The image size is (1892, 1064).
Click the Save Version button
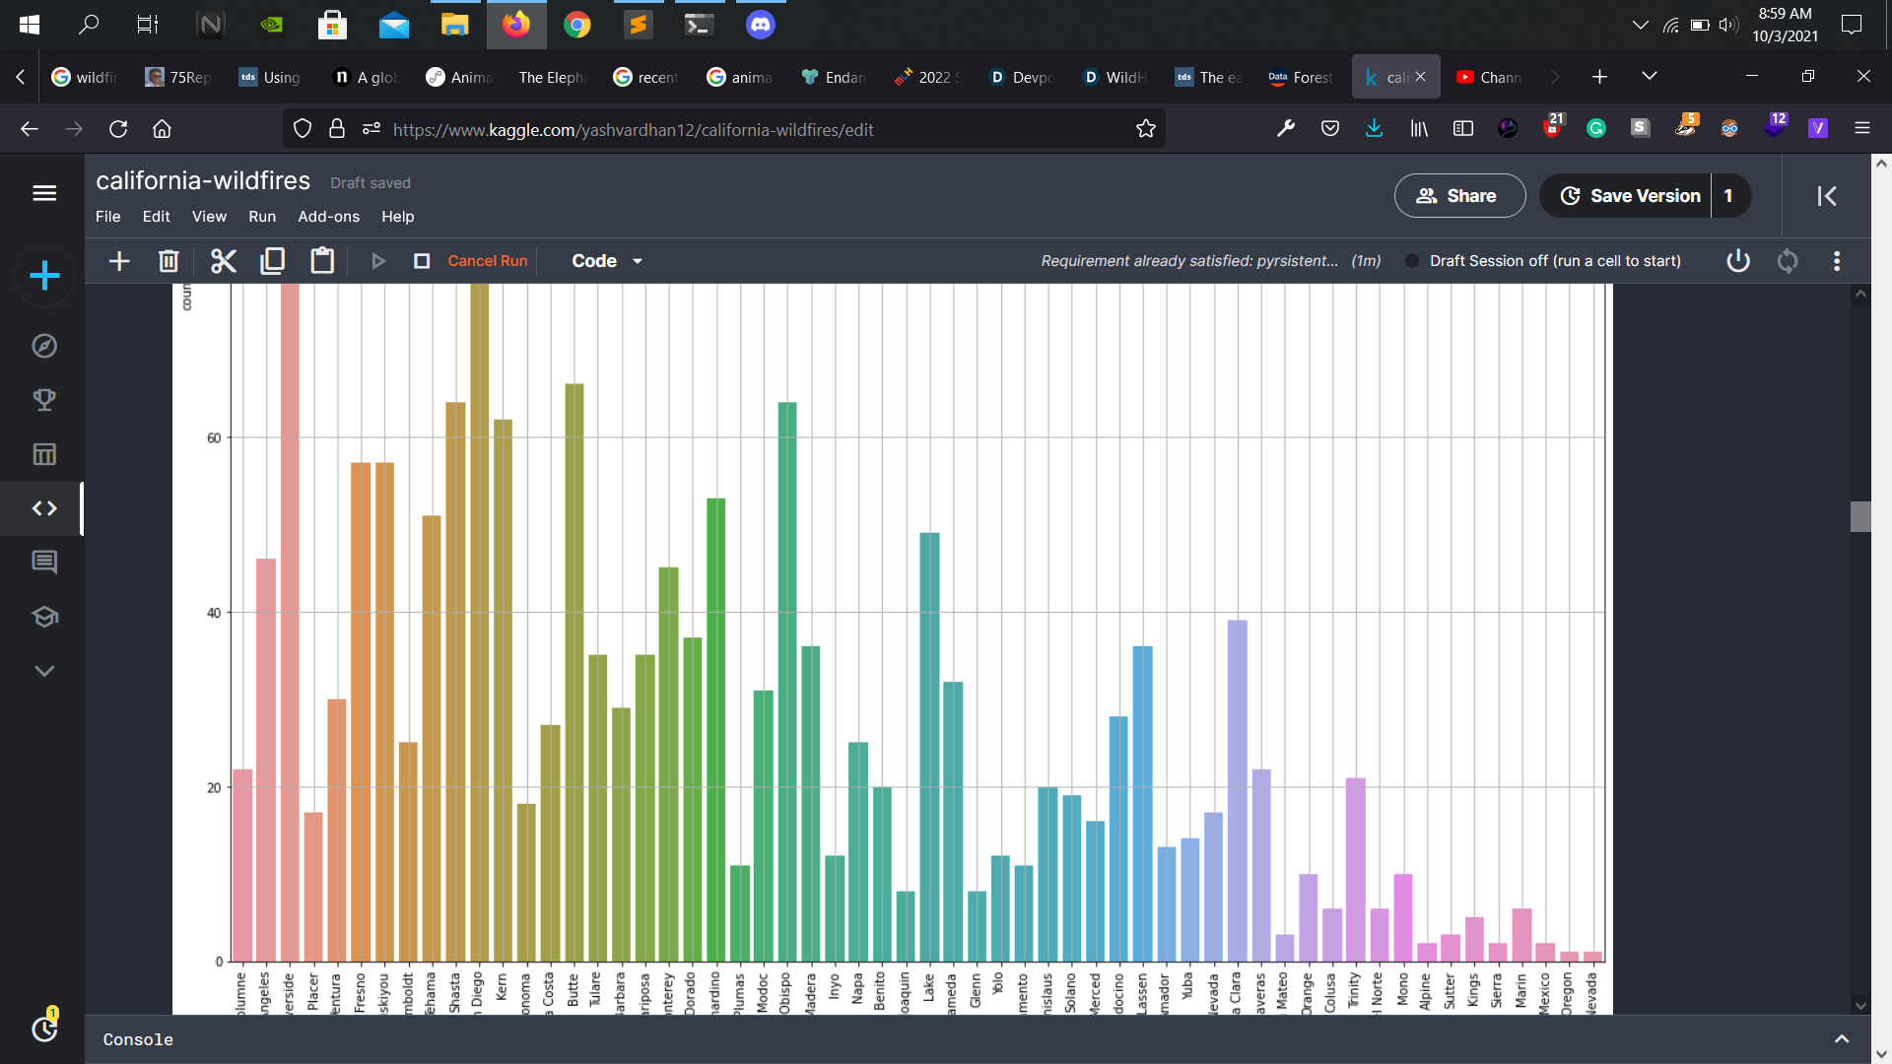tap(1630, 196)
